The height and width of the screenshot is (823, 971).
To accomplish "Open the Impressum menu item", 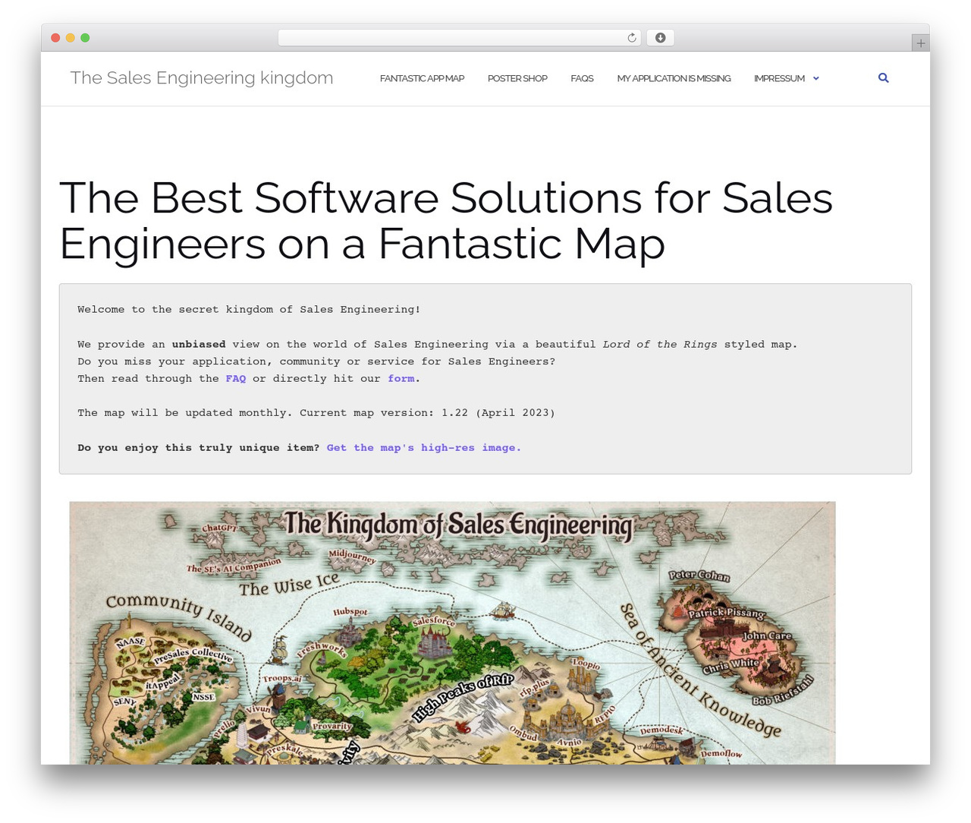I will pos(779,78).
